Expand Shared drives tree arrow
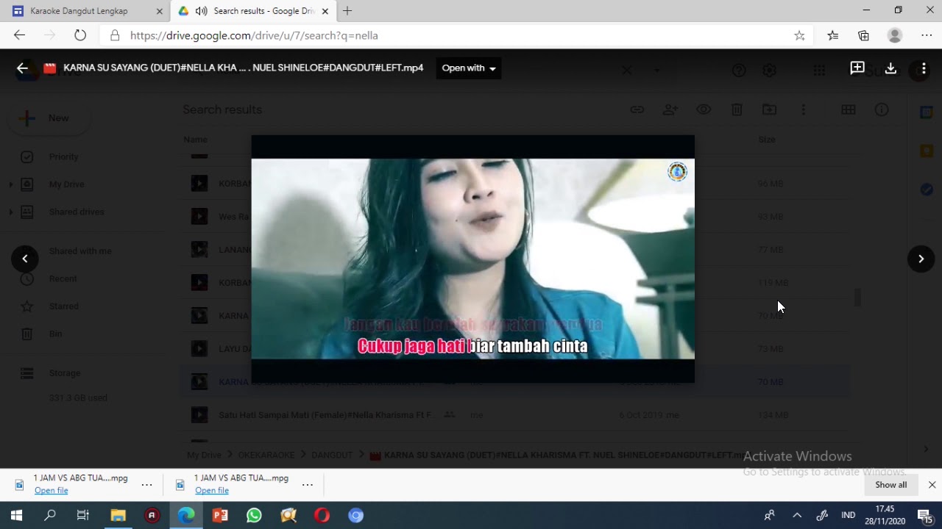 (x=10, y=212)
